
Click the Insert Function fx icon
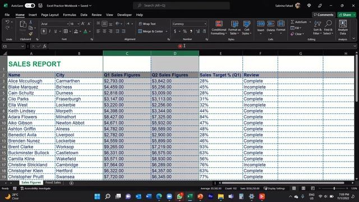pyautogui.click(x=44, y=46)
